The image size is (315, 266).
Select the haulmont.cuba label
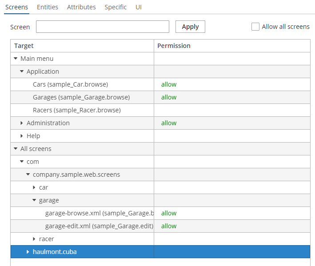coord(55,252)
